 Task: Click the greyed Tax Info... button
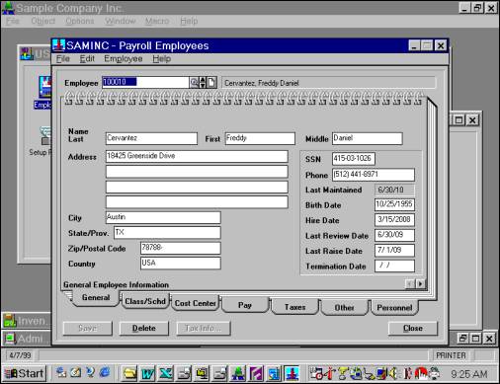point(204,328)
